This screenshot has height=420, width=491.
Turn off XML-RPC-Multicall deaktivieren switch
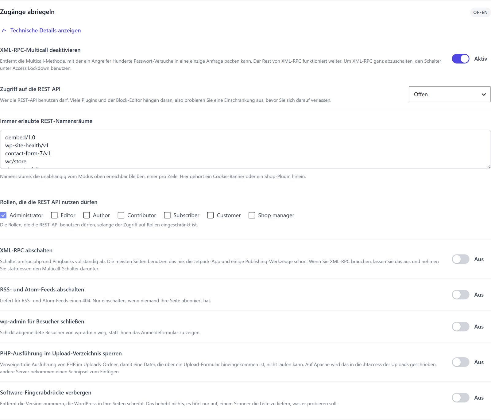(460, 59)
